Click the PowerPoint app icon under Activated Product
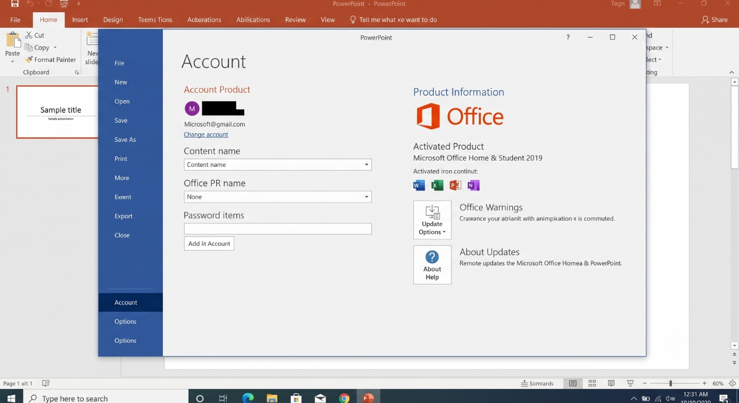 [456, 185]
